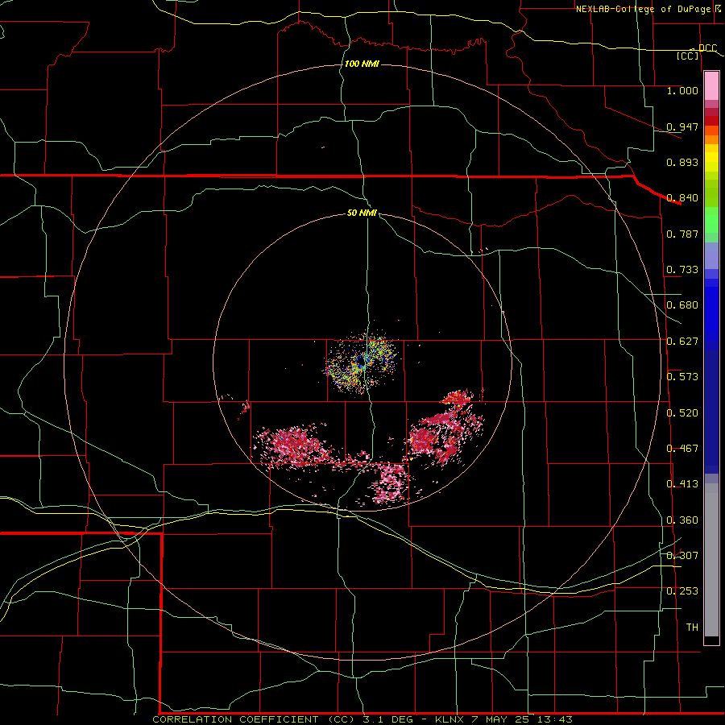The height and width of the screenshot is (725, 725).
Task: Select the 0.680 legend value
Action: coord(682,305)
